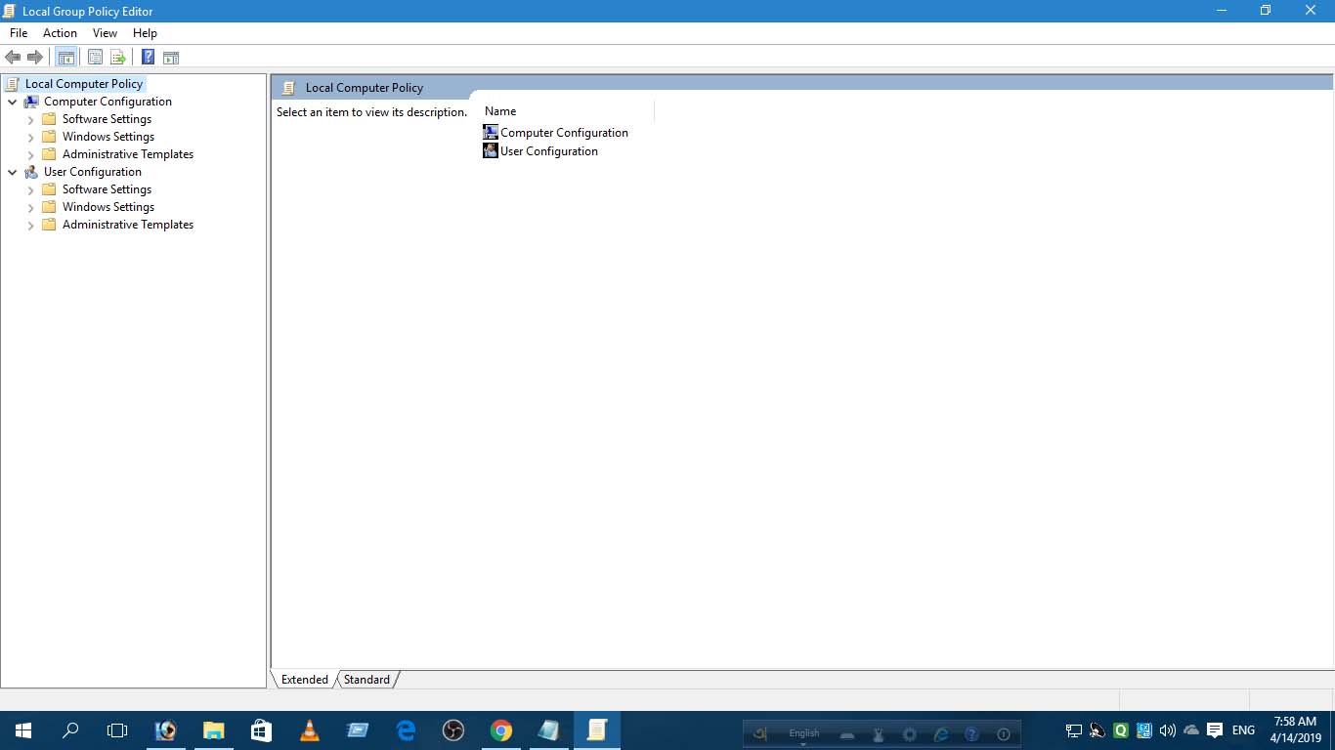
Task: Select Software Settings under User Configuration
Action: pyautogui.click(x=107, y=189)
